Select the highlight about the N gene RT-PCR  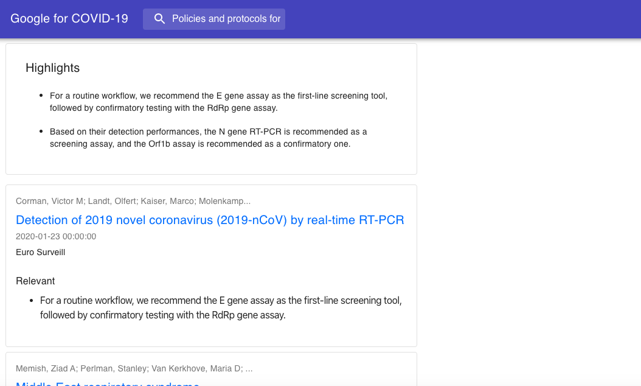(x=208, y=138)
